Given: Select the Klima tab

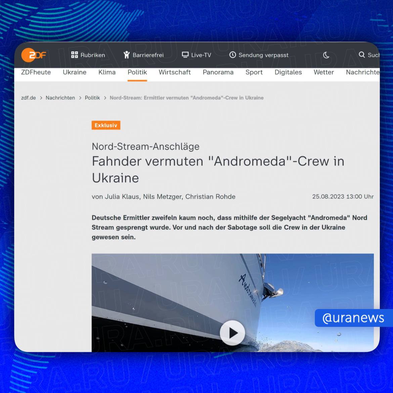Looking at the screenshot, I should (107, 73).
